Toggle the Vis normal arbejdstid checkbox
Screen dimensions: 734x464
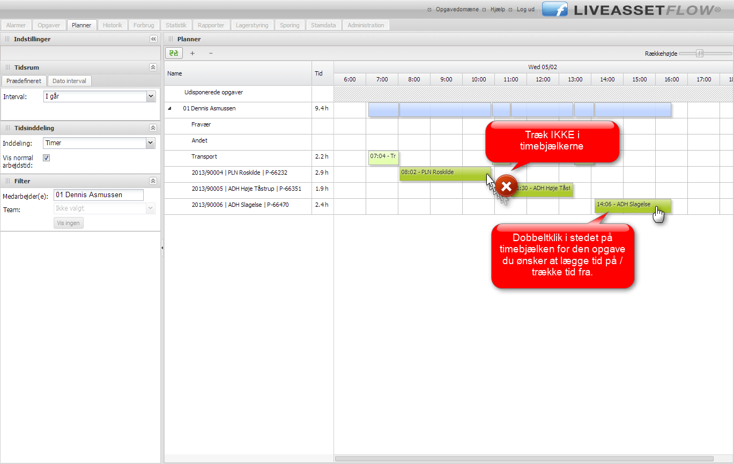(x=46, y=158)
